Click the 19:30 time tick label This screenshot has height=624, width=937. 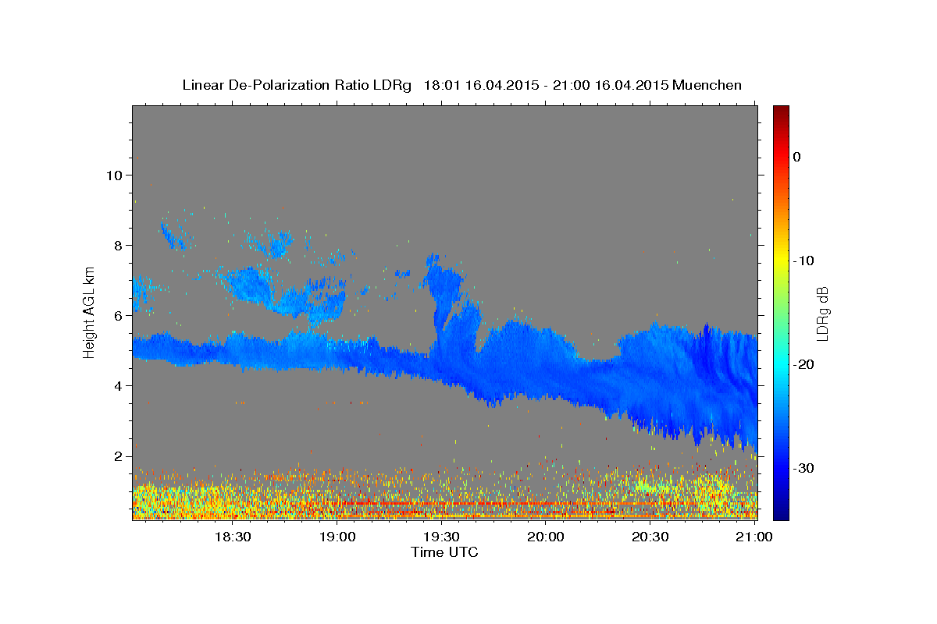[441, 537]
